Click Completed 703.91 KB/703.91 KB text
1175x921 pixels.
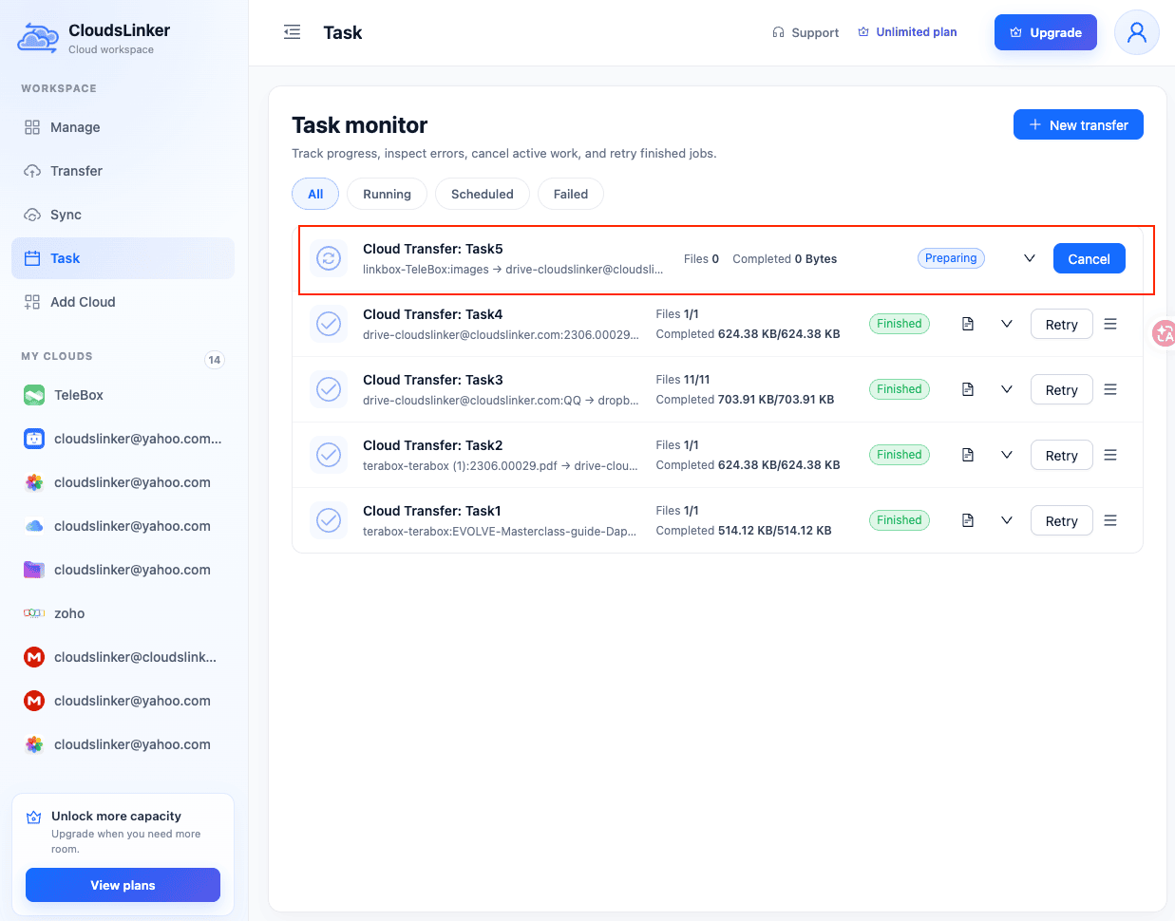(746, 400)
